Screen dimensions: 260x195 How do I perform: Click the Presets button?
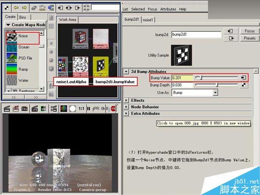(249, 38)
